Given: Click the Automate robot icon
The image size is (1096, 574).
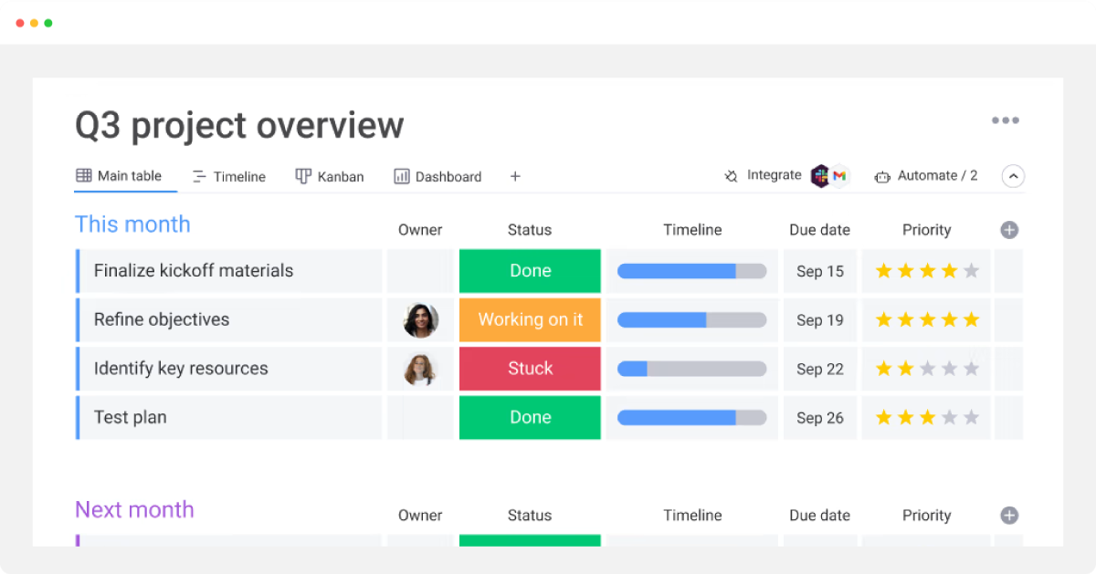Looking at the screenshot, I should pyautogui.click(x=882, y=176).
